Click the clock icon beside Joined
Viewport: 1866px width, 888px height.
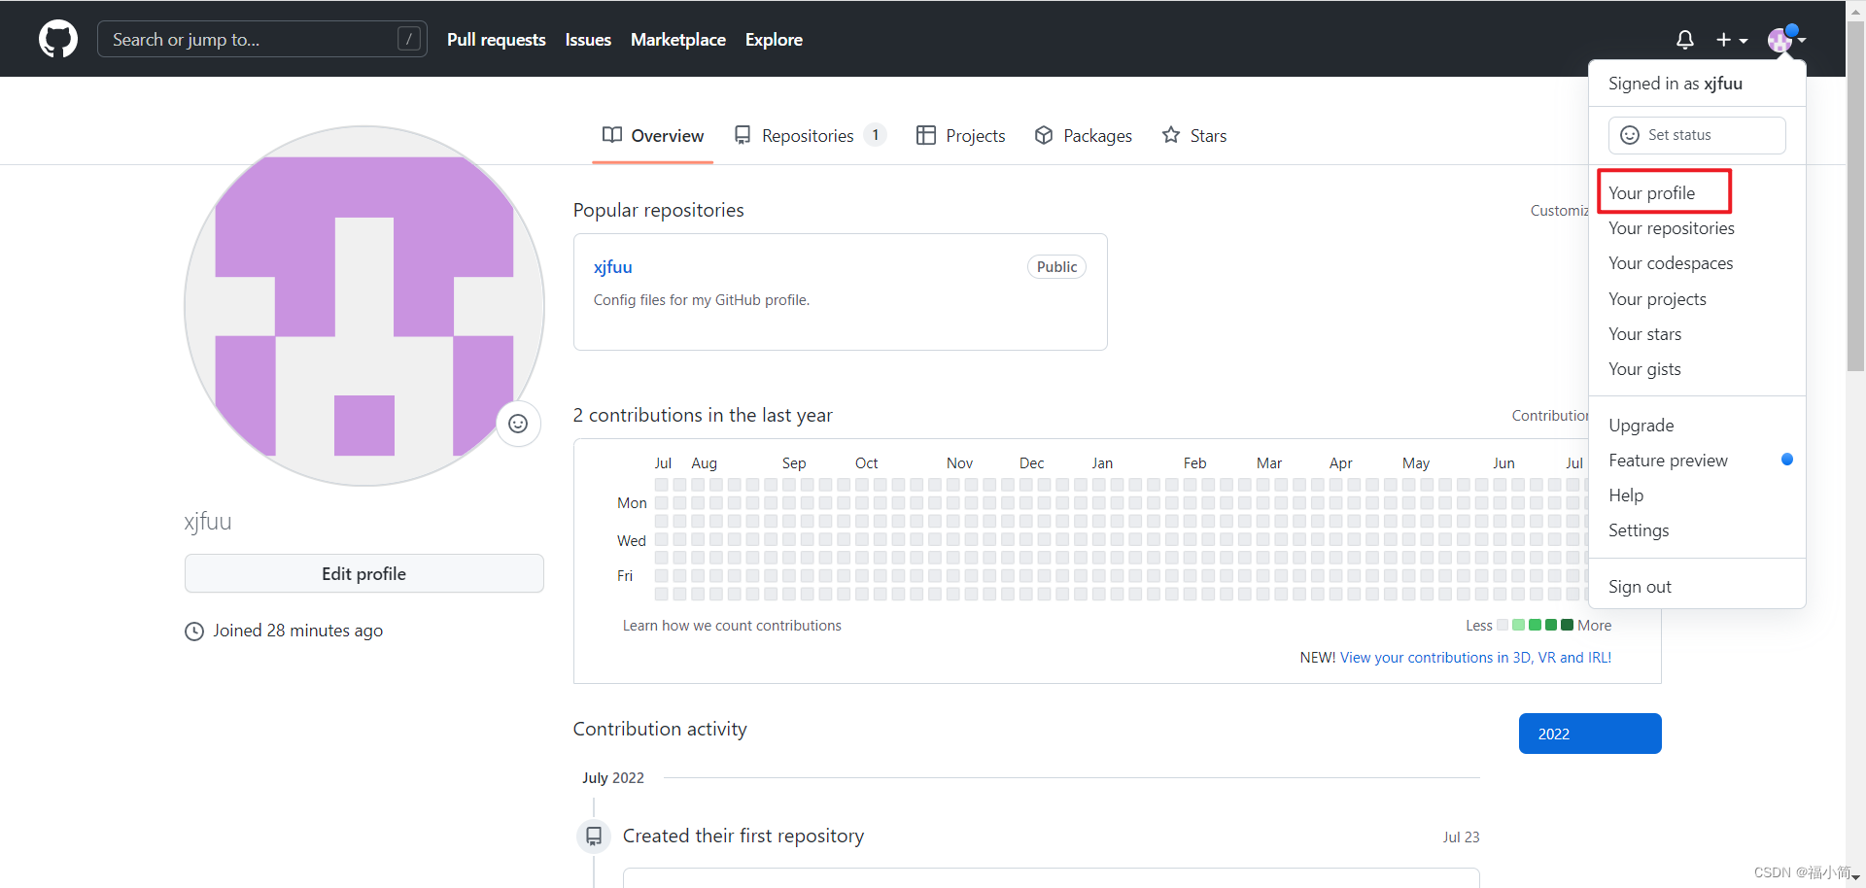[x=194, y=632]
